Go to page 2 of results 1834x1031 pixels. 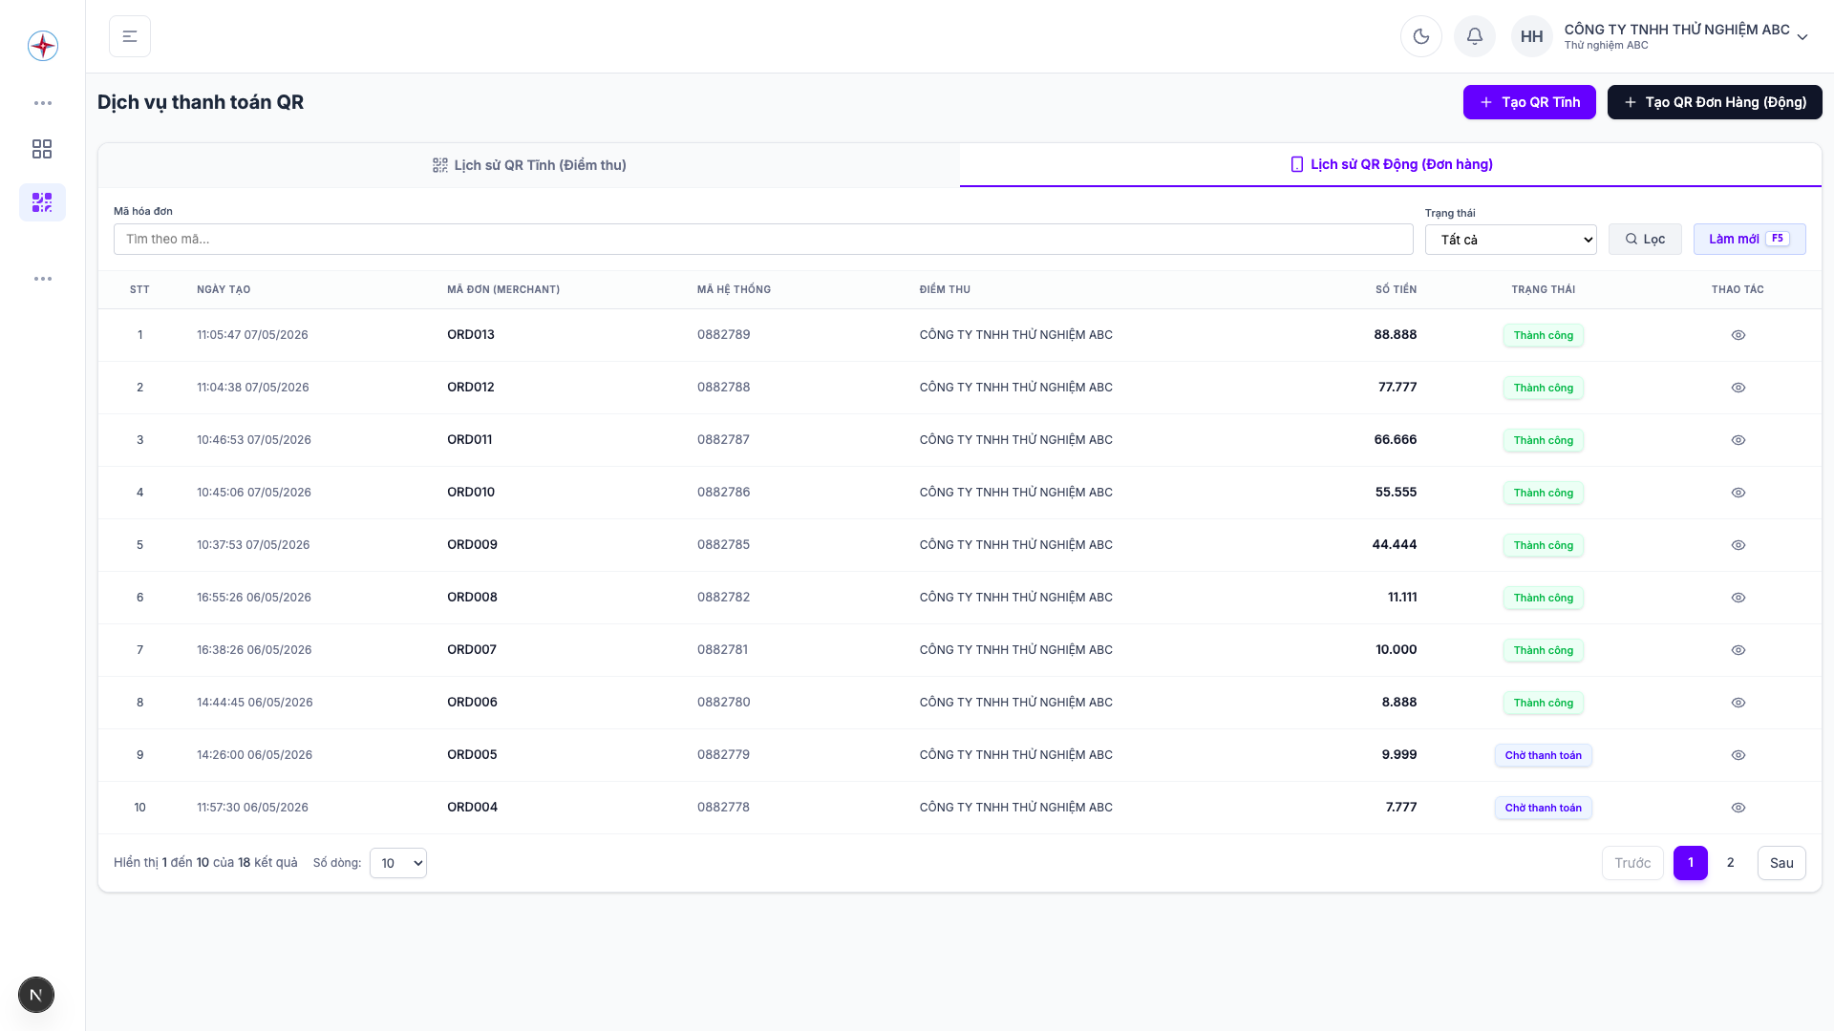coord(1730,863)
